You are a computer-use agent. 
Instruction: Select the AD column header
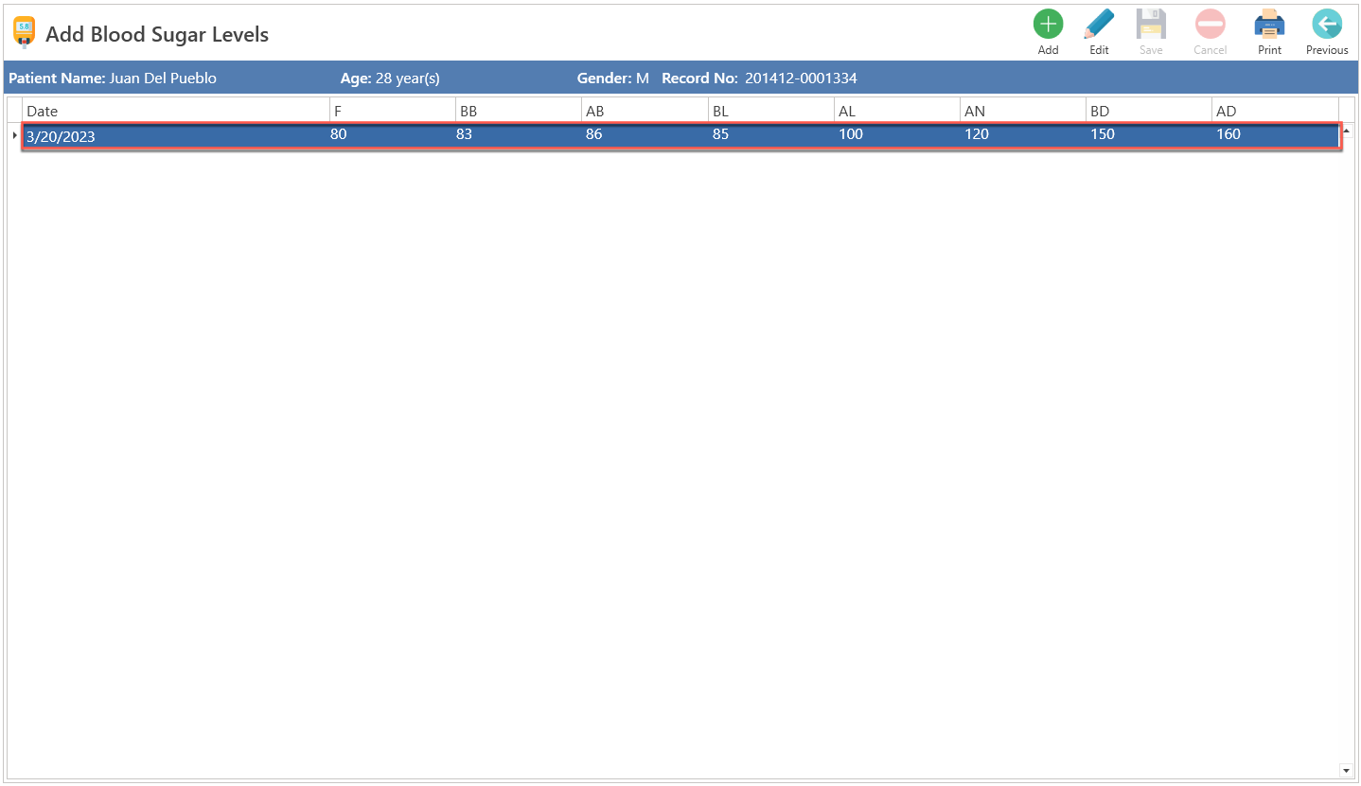[x=1275, y=111]
